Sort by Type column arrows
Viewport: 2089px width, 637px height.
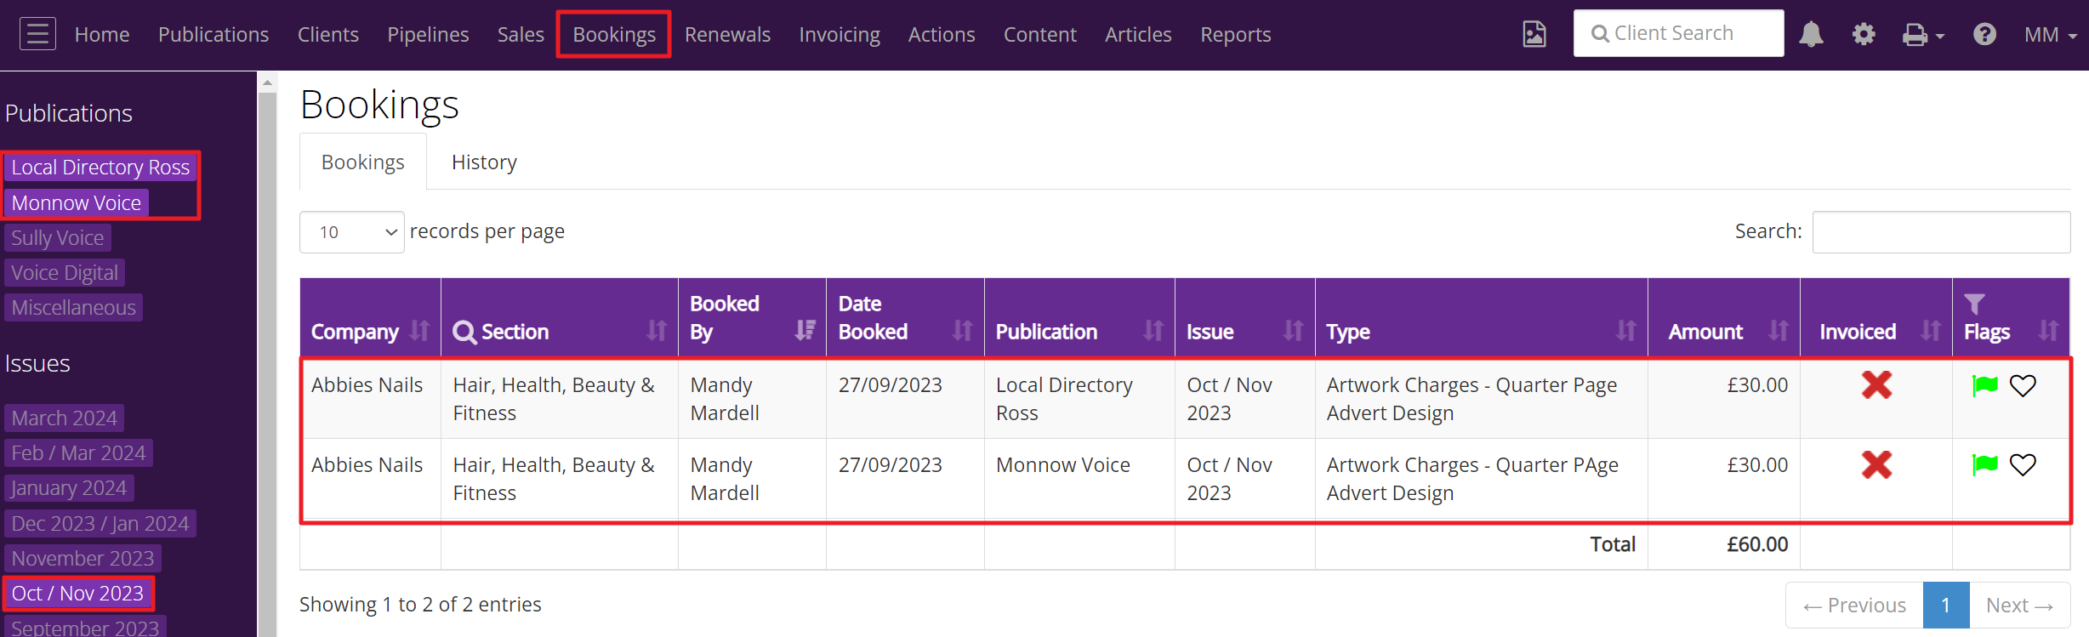[1625, 331]
